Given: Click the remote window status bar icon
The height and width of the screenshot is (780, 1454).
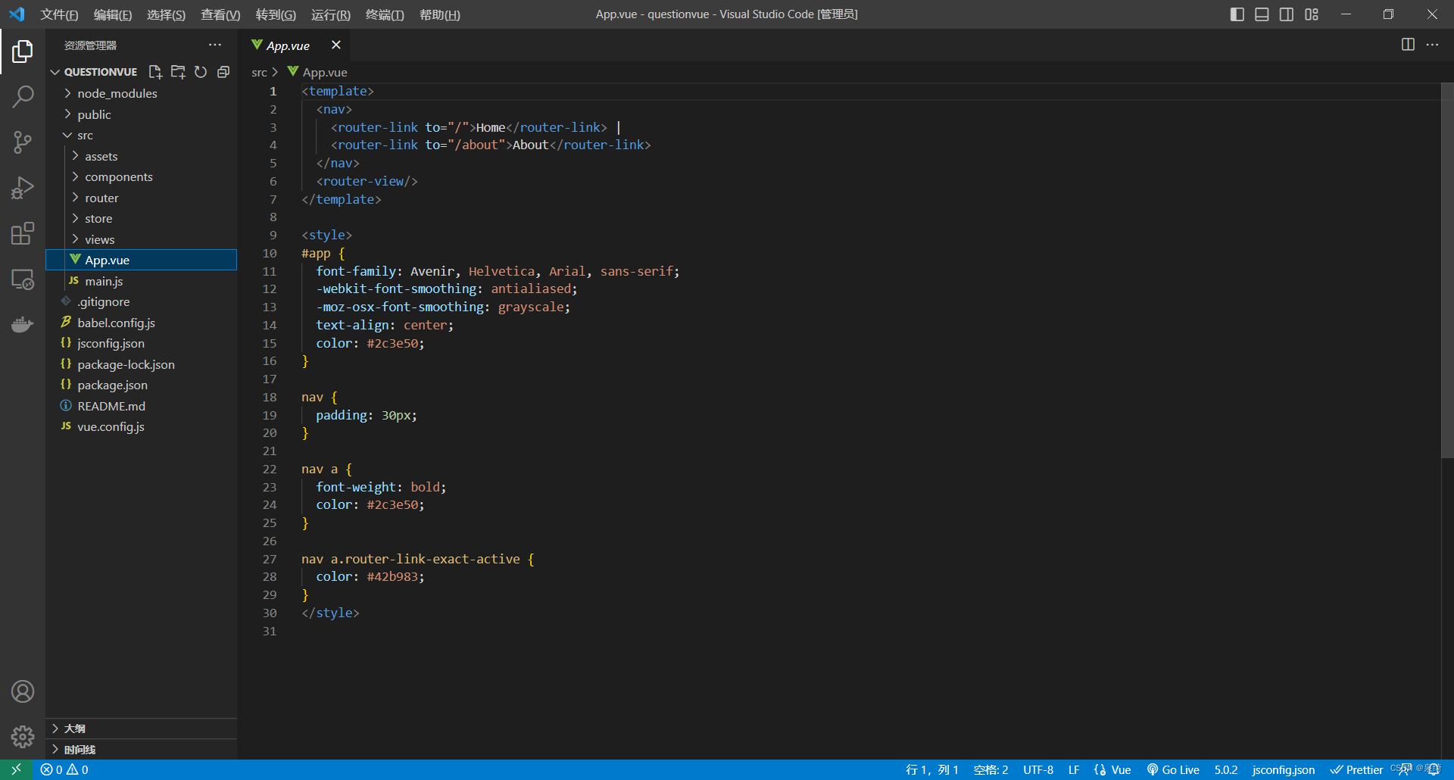Looking at the screenshot, I should pyautogui.click(x=16, y=769).
